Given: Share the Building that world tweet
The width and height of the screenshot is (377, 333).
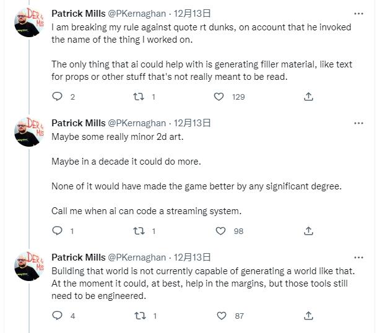Looking at the screenshot, I should [x=308, y=316].
